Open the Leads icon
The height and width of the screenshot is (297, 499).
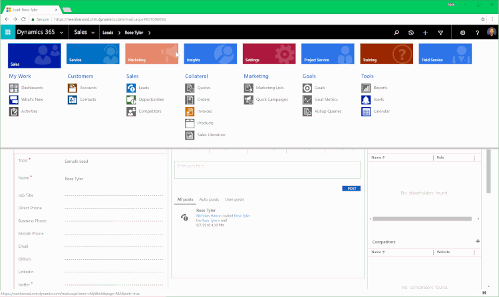[131, 88]
